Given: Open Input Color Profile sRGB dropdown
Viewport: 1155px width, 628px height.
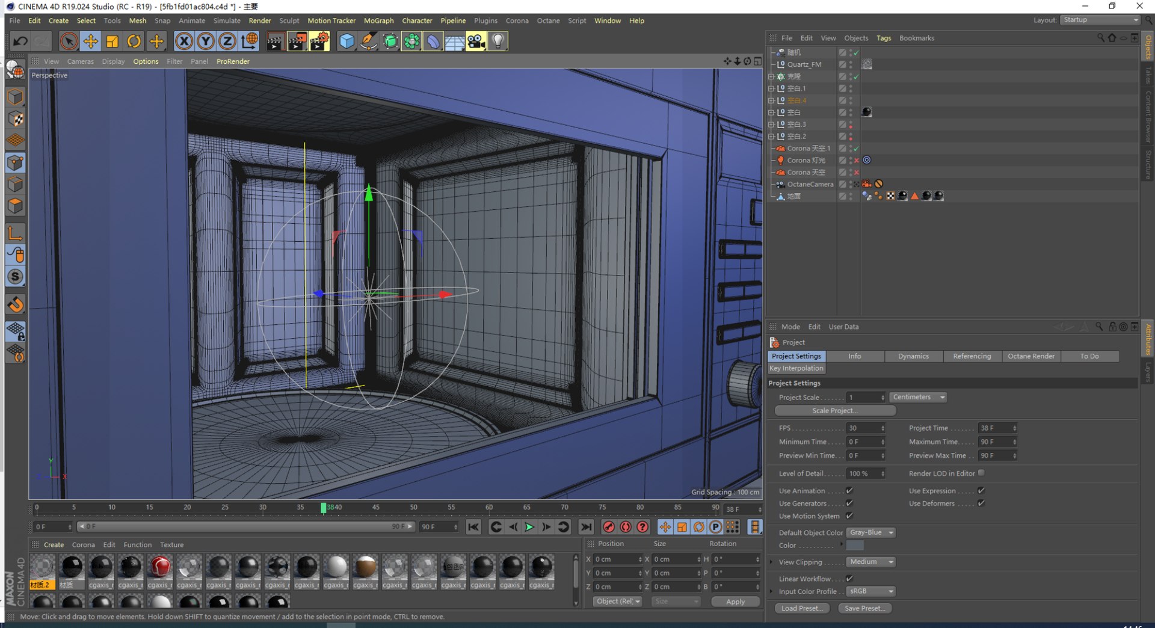Looking at the screenshot, I should coord(871,591).
